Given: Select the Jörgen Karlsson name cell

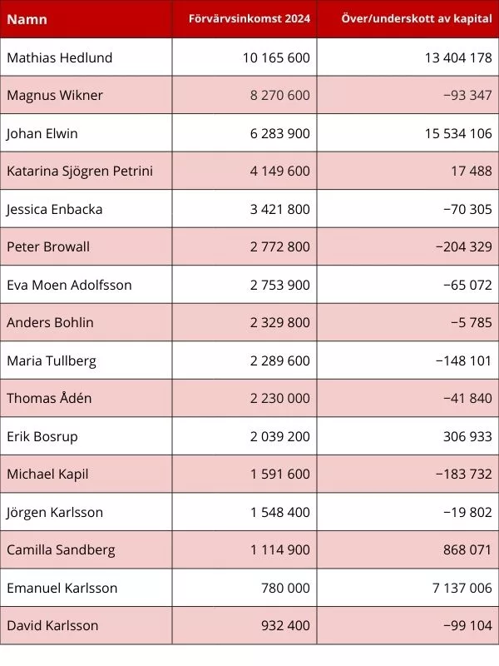Looking at the screenshot, I should [55, 512].
